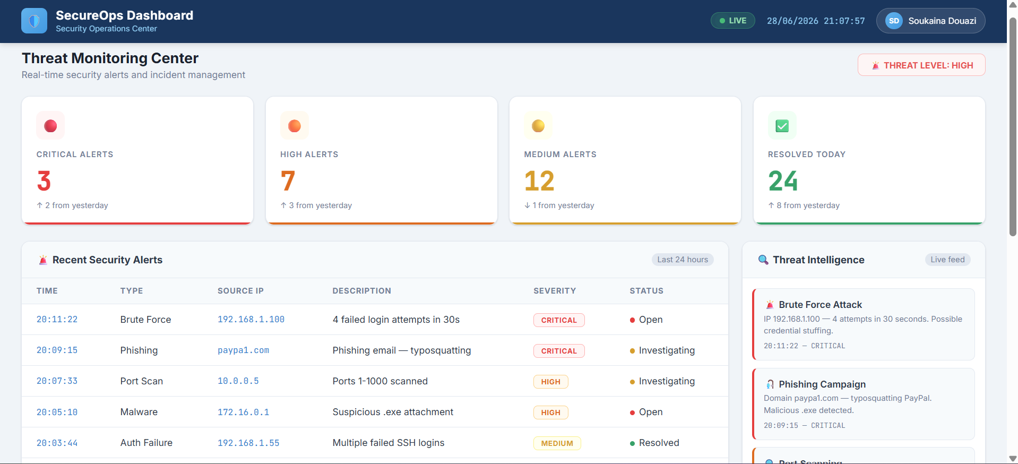Image resolution: width=1018 pixels, height=464 pixels.
Task: Click the SD user avatar
Action: (894, 21)
